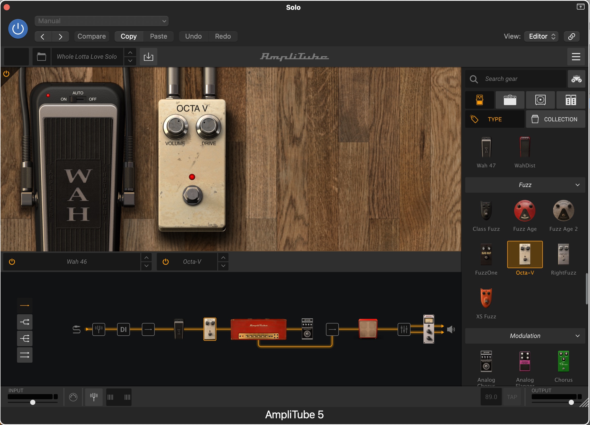590x425 pixels.
Task: Click the tuner block in signal chain
Action: [x=99, y=329]
